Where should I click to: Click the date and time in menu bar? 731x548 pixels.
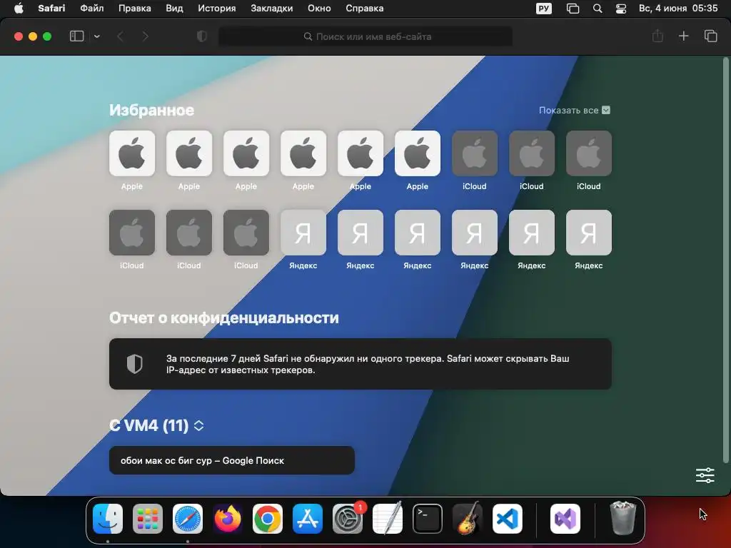click(x=678, y=9)
